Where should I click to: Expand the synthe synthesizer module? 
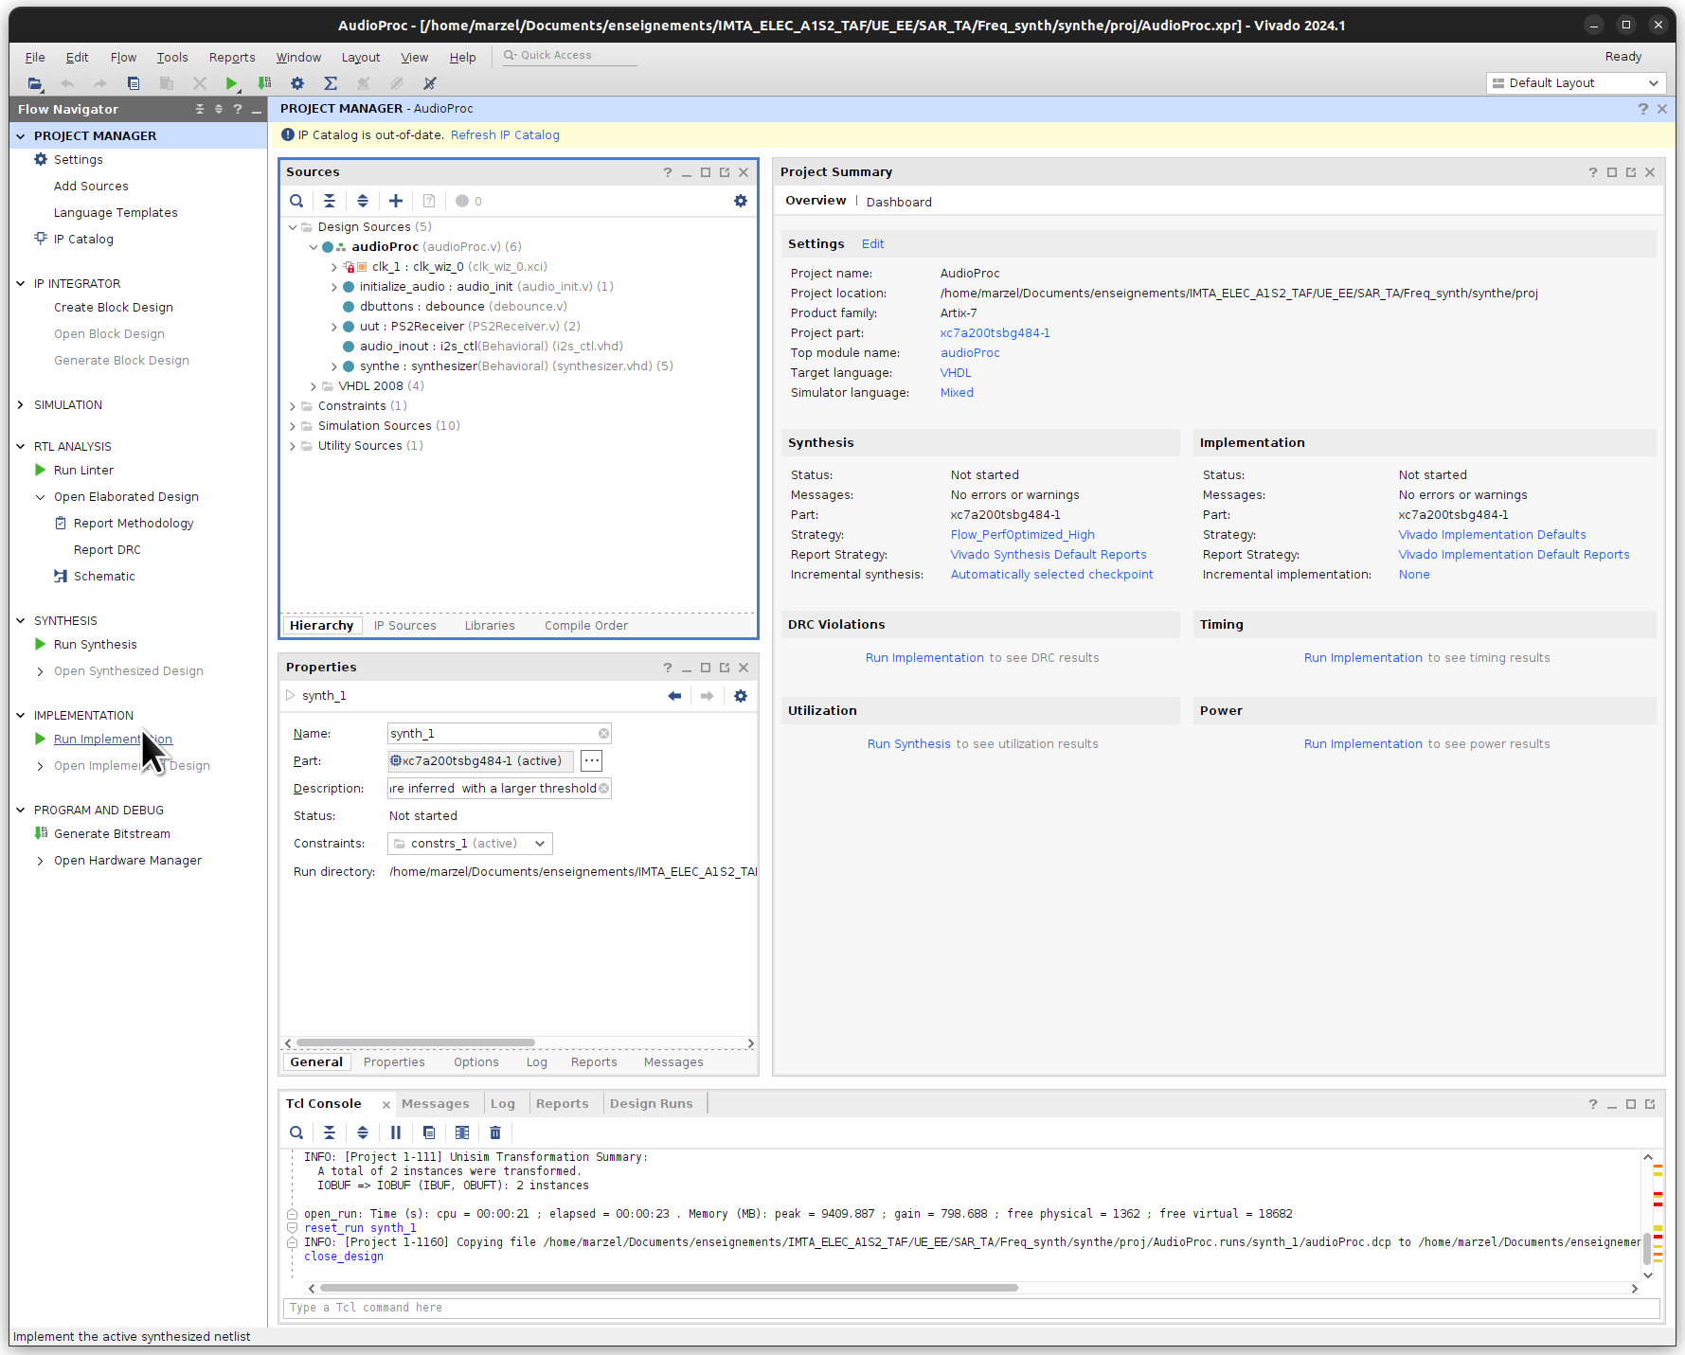coord(334,366)
